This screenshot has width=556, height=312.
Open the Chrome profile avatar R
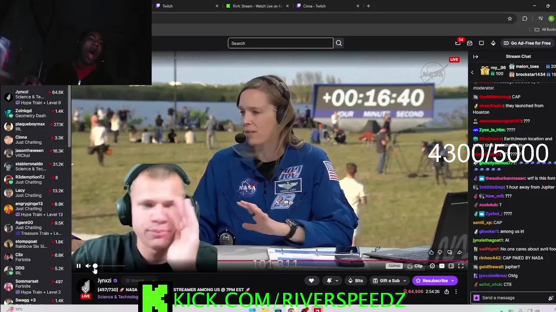[x=551, y=19]
